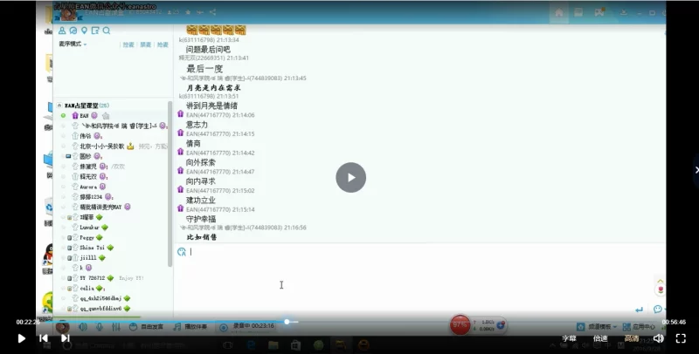This screenshot has width=699, height=354.
Task: Click play in the bottom control bar
Action: [22, 338]
